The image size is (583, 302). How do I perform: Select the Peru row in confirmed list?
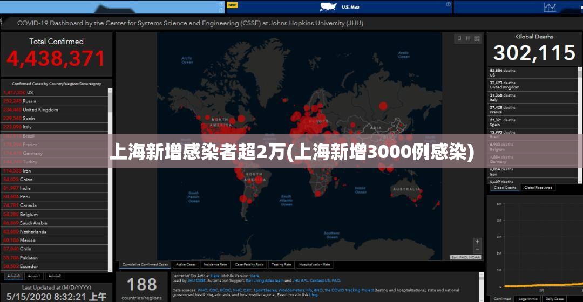[55, 197]
